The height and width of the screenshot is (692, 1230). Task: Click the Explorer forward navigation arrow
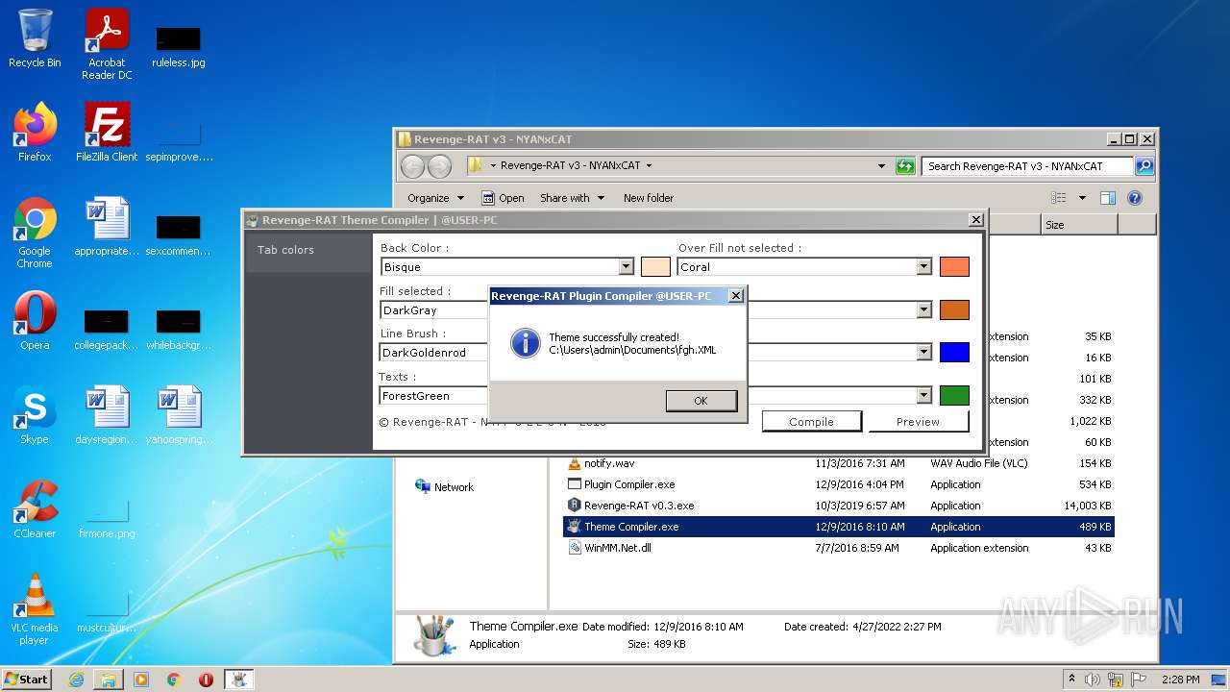click(x=439, y=166)
